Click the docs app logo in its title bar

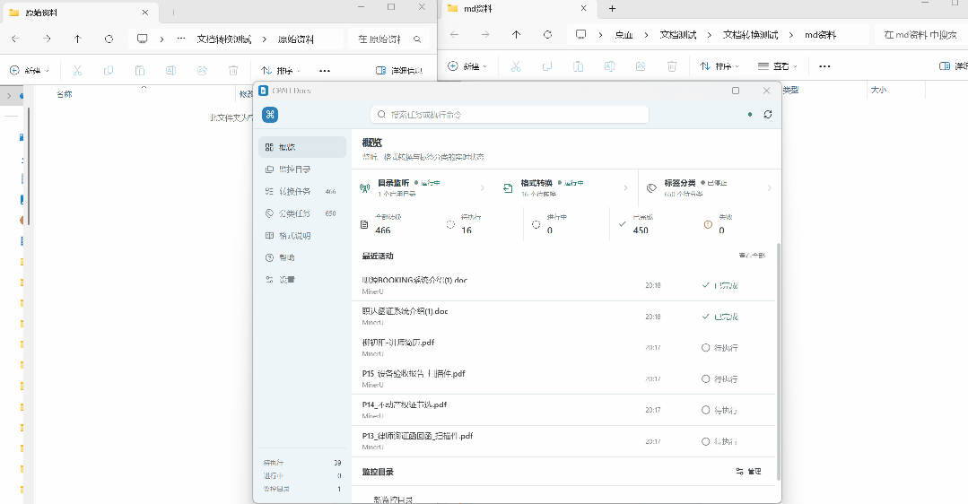point(264,91)
